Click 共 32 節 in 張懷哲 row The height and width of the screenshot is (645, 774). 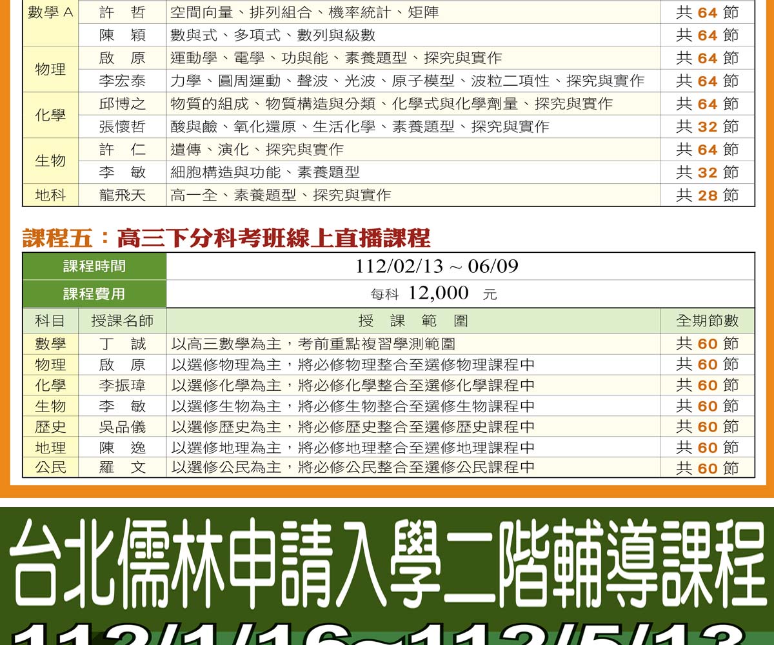[707, 126]
